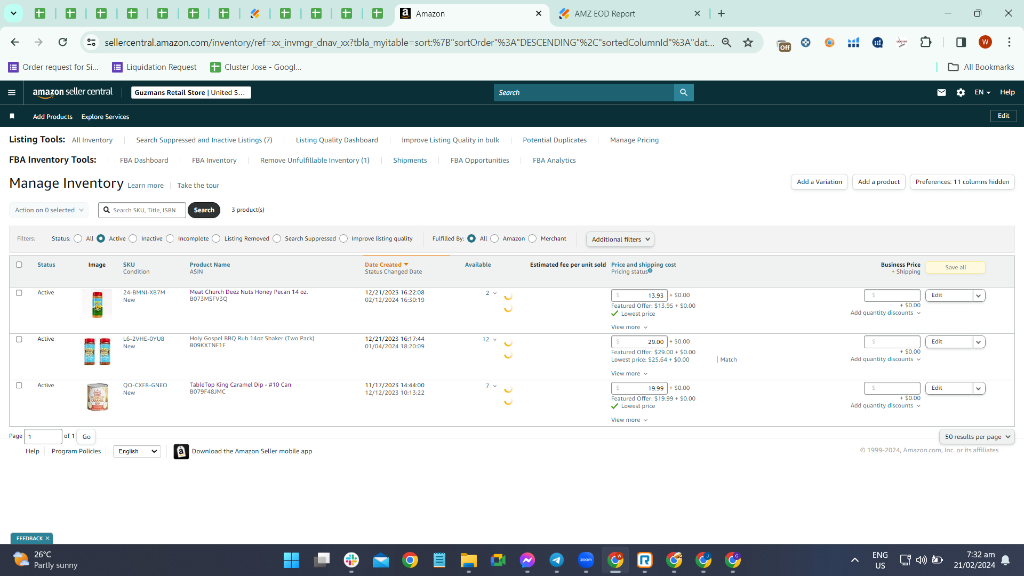This screenshot has height=576, width=1024.
Task: Select the Listing Removed status filter
Action: [216, 238]
